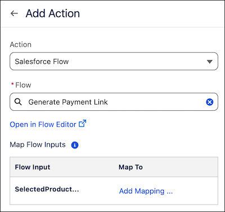Click the Map To column header

130,167
